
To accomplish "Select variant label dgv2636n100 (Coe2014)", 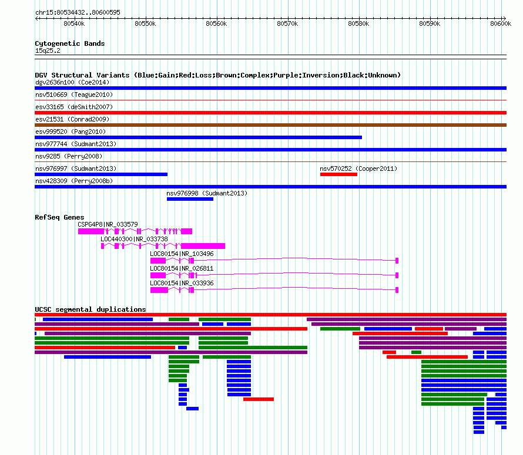I will (72, 82).
